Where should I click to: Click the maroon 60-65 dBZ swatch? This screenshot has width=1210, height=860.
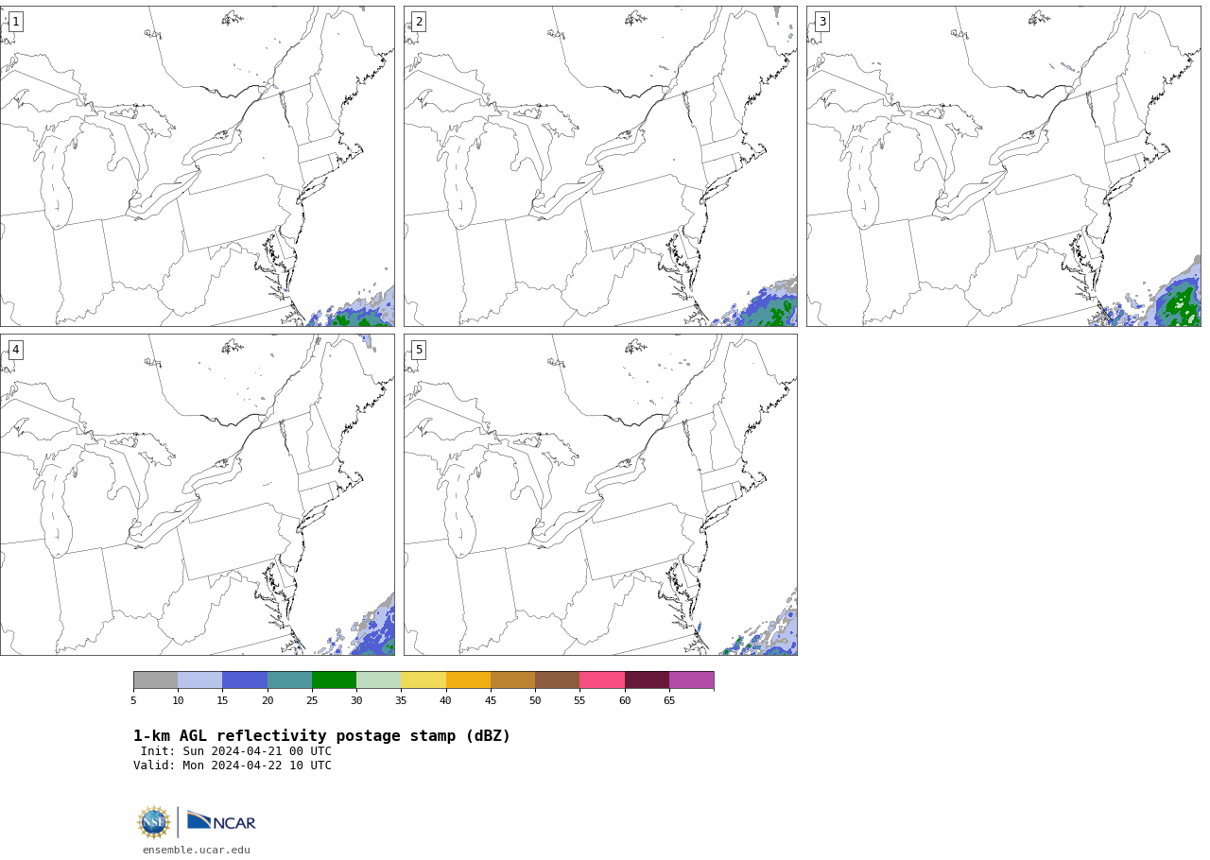(647, 680)
